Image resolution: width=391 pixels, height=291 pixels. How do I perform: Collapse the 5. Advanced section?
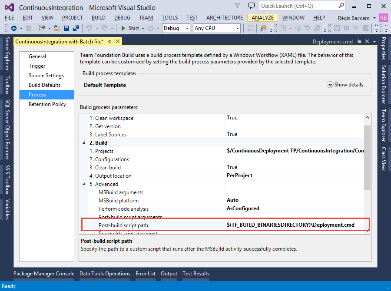tap(83, 184)
